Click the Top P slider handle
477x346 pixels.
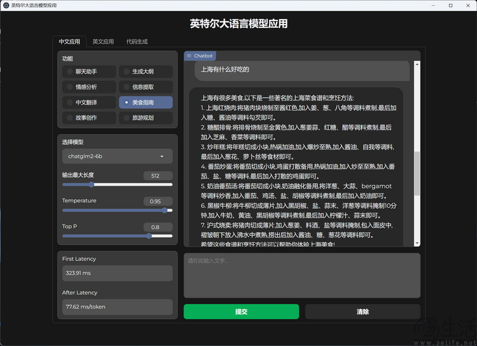pyautogui.click(x=149, y=236)
